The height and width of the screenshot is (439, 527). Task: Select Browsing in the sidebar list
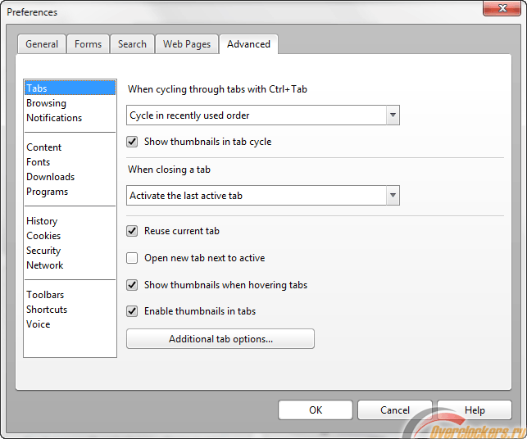(x=70, y=103)
